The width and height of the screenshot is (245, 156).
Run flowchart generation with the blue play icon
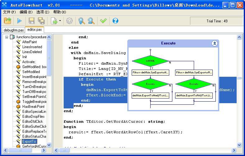coord(19,21)
